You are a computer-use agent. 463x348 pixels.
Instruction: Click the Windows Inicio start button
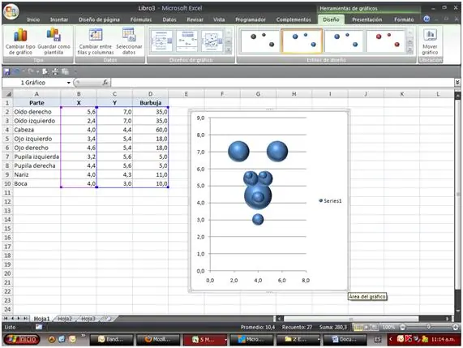pyautogui.click(x=22, y=339)
